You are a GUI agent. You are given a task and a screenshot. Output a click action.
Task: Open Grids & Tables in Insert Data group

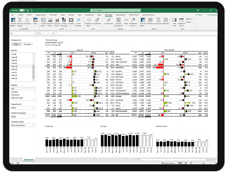click(13, 22)
